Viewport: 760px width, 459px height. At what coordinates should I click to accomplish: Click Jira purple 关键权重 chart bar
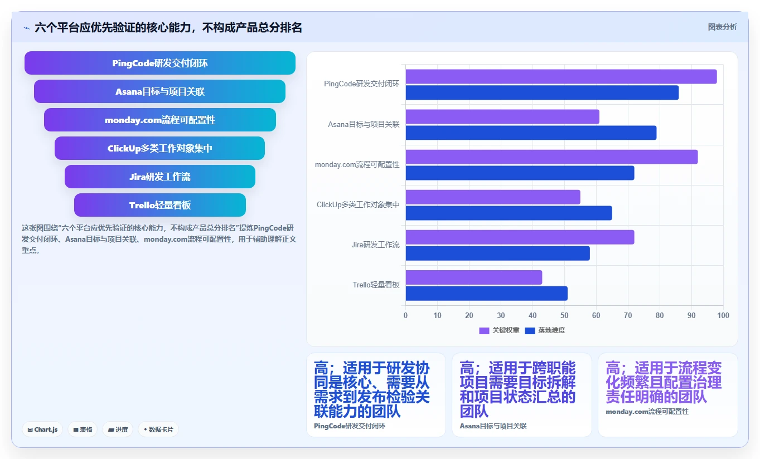pyautogui.click(x=520, y=237)
